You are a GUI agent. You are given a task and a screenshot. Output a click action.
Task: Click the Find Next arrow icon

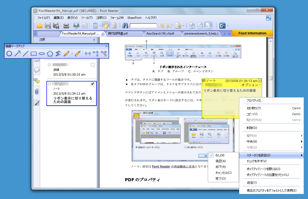[169, 26]
